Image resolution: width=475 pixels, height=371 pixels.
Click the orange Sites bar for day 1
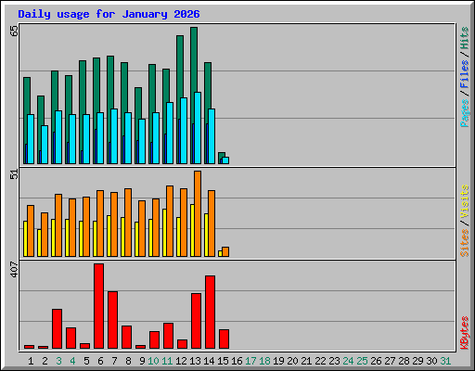click(x=31, y=231)
